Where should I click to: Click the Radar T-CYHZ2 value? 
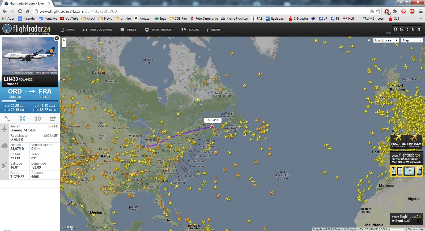[17, 177]
